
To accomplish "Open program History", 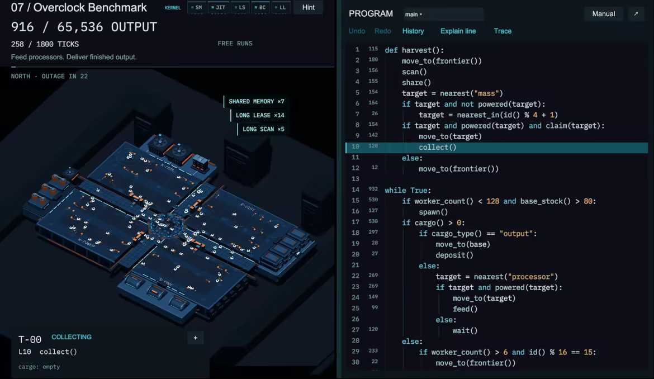I will click(x=413, y=31).
